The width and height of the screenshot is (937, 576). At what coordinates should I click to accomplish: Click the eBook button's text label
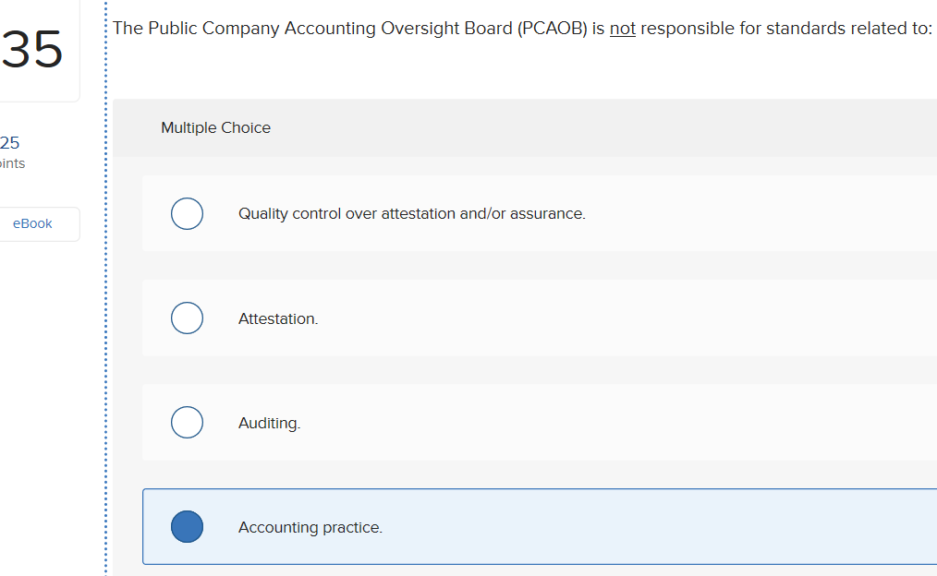click(x=32, y=223)
